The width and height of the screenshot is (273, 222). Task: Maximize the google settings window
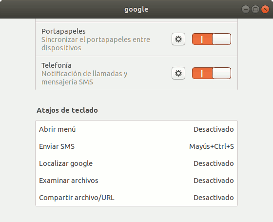[x=255, y=9]
